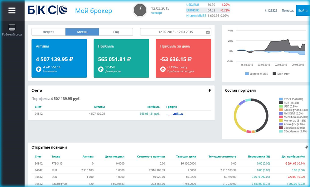The width and height of the screenshot is (310, 187).
Task: Switch to the Неделя period tab
Action: click(x=48, y=32)
